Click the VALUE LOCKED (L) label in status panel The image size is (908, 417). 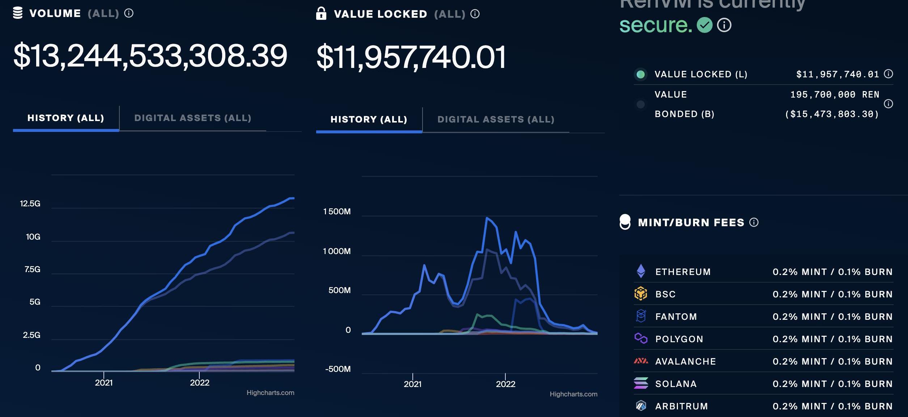(701, 74)
